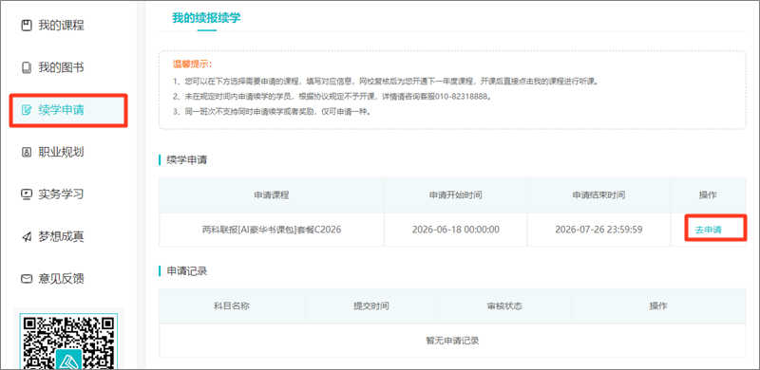Viewport: 760px width, 370px height.
Task: Click the 续学申请 edit icon
Action: click(x=27, y=110)
